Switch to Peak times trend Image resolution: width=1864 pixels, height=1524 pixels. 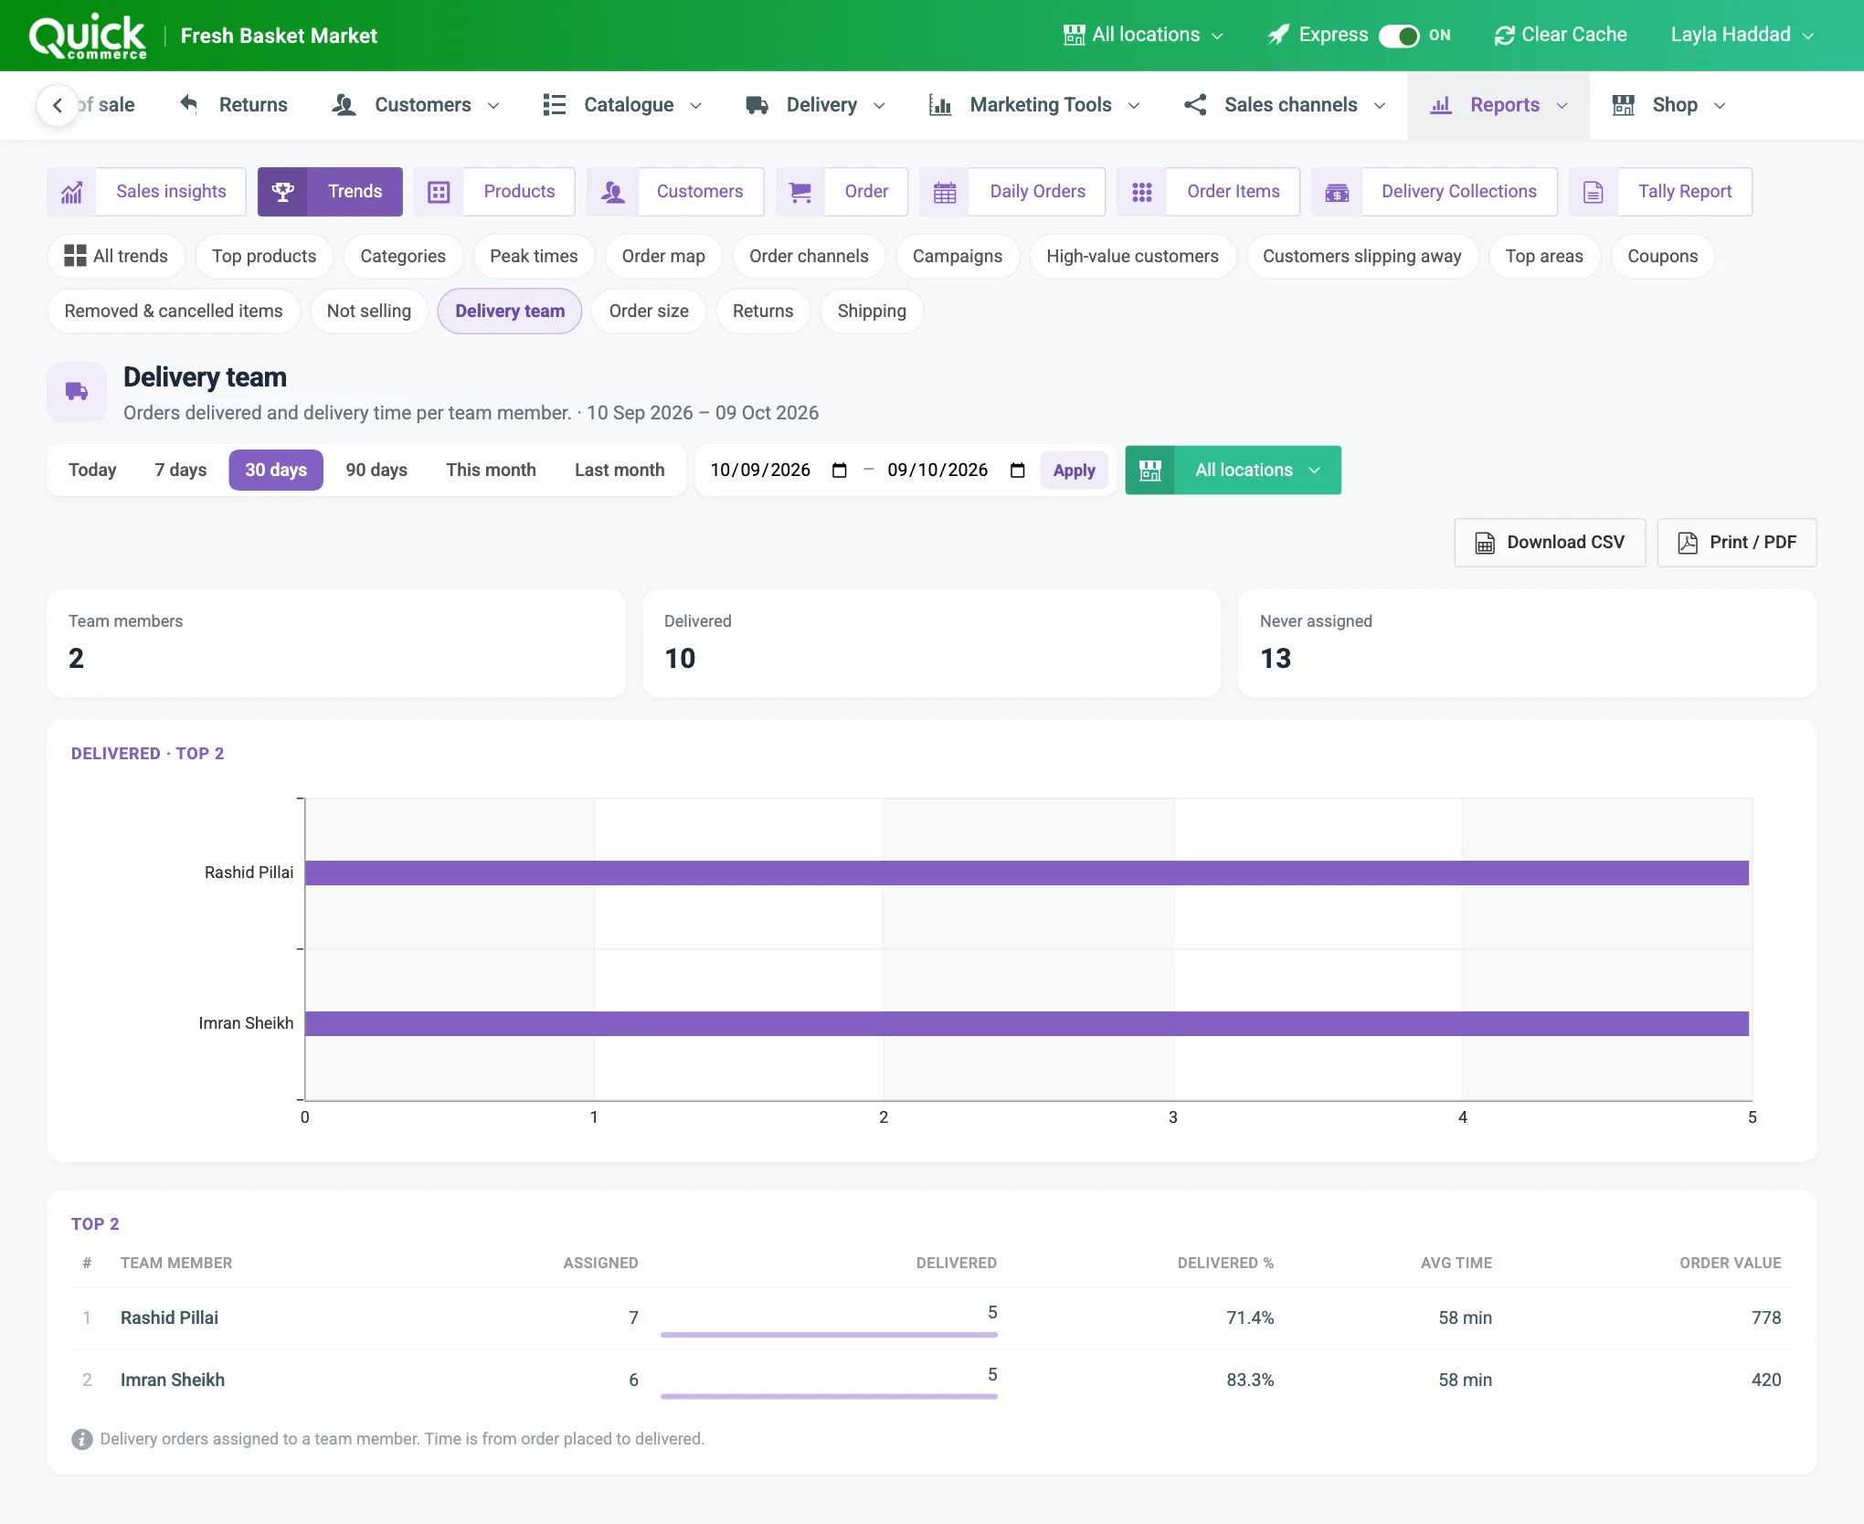pos(534,257)
